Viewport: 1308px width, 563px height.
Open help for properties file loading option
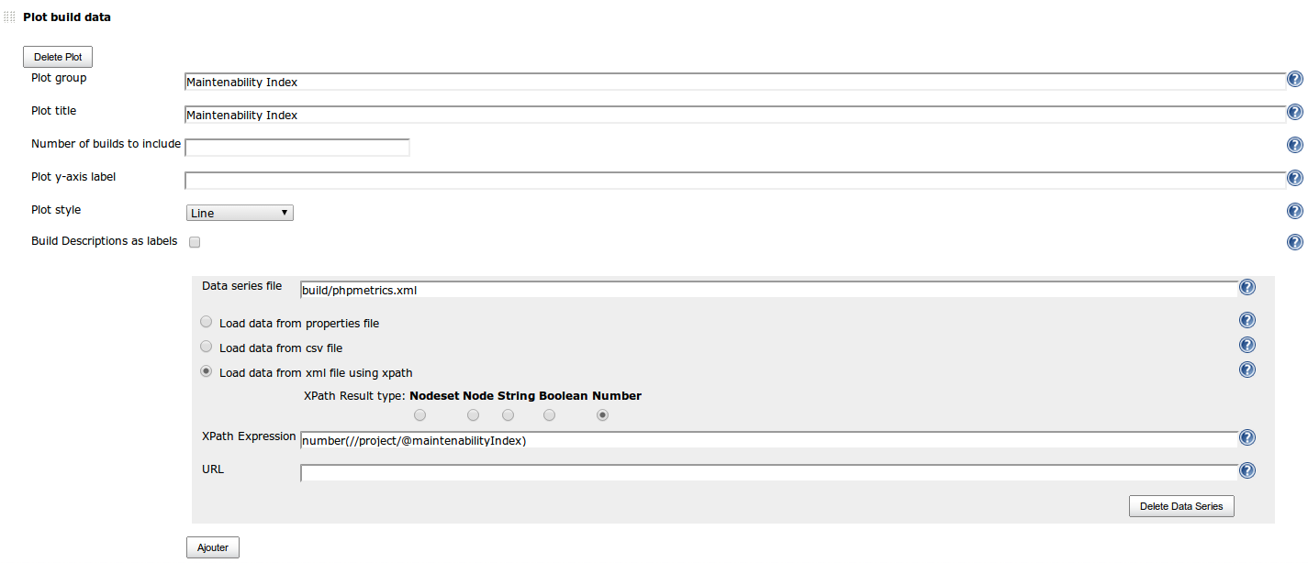tap(1247, 320)
